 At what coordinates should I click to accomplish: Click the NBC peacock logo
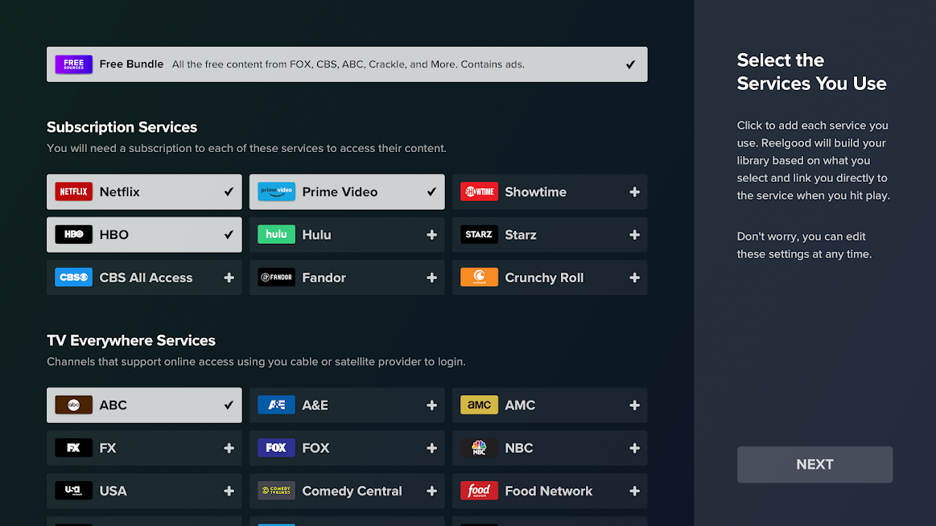pos(479,448)
